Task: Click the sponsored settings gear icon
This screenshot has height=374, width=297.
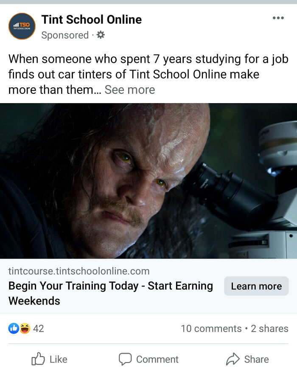Action: 101,35
